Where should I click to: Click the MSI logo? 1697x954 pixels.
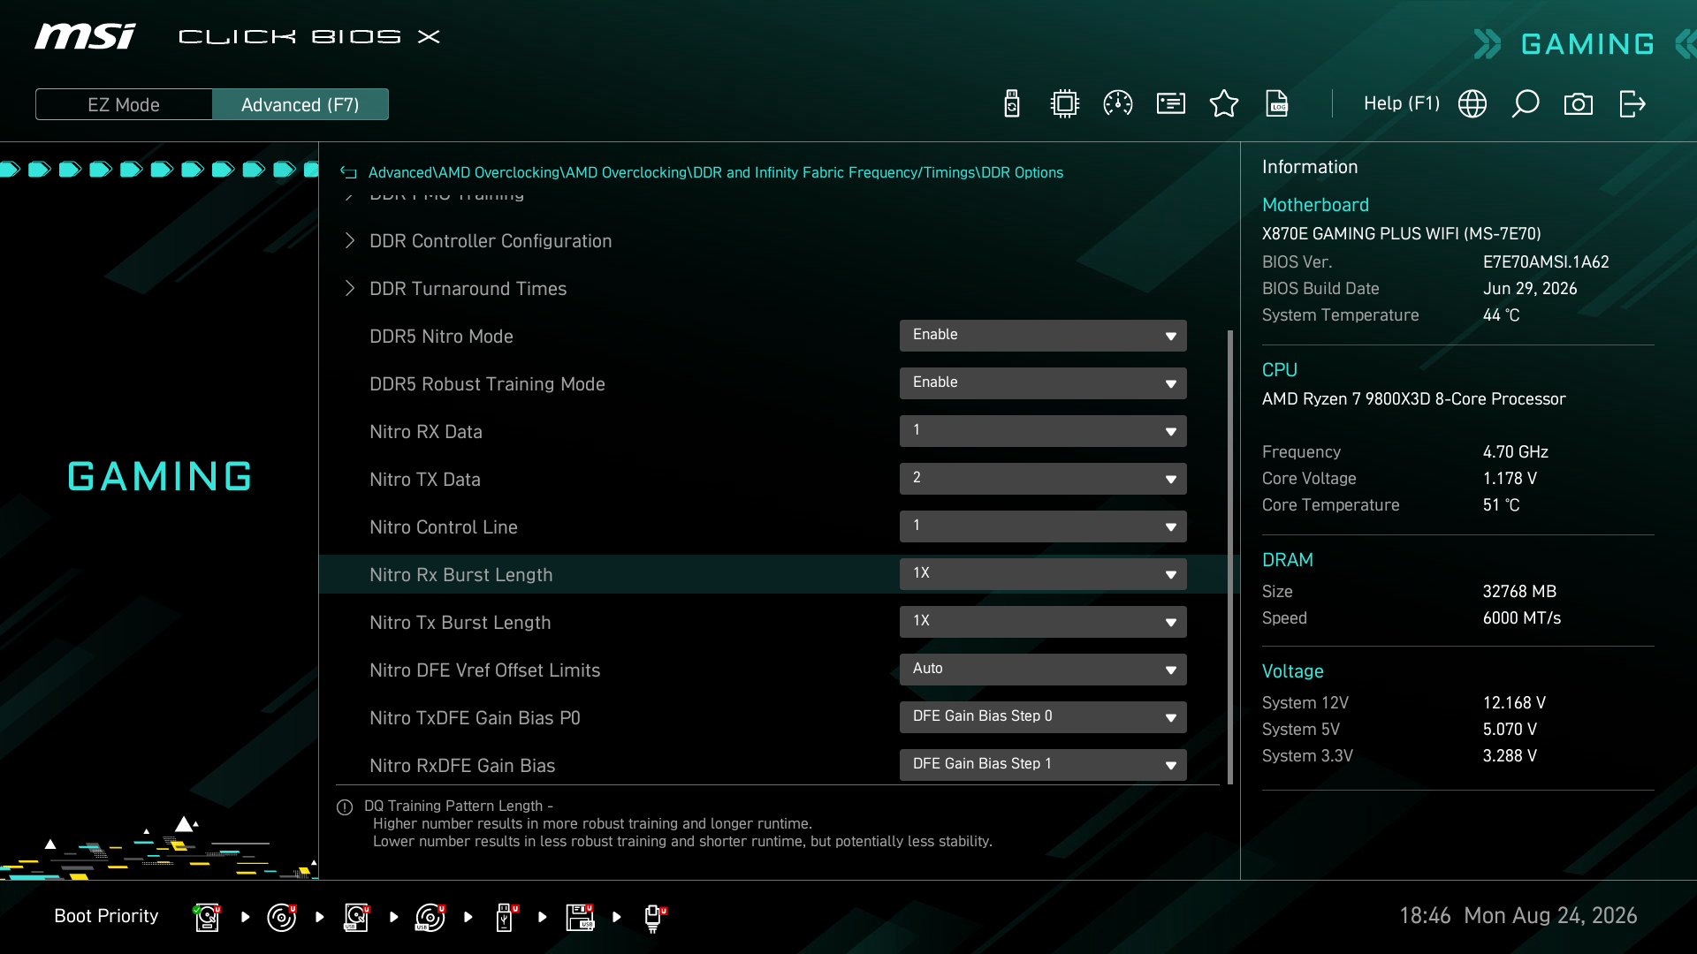pos(85,37)
